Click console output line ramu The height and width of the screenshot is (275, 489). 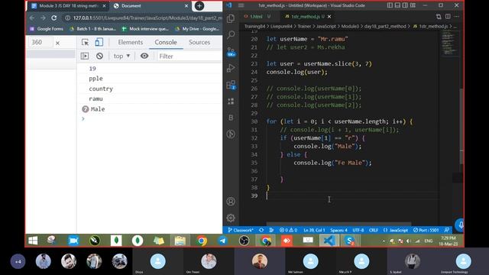[96, 99]
